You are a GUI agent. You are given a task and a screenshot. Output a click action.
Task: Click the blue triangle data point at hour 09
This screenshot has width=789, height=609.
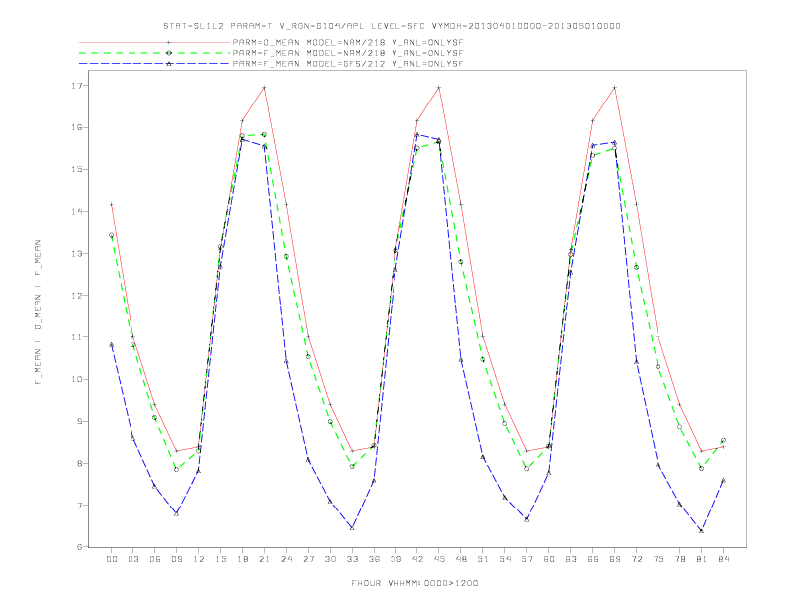tap(176, 513)
